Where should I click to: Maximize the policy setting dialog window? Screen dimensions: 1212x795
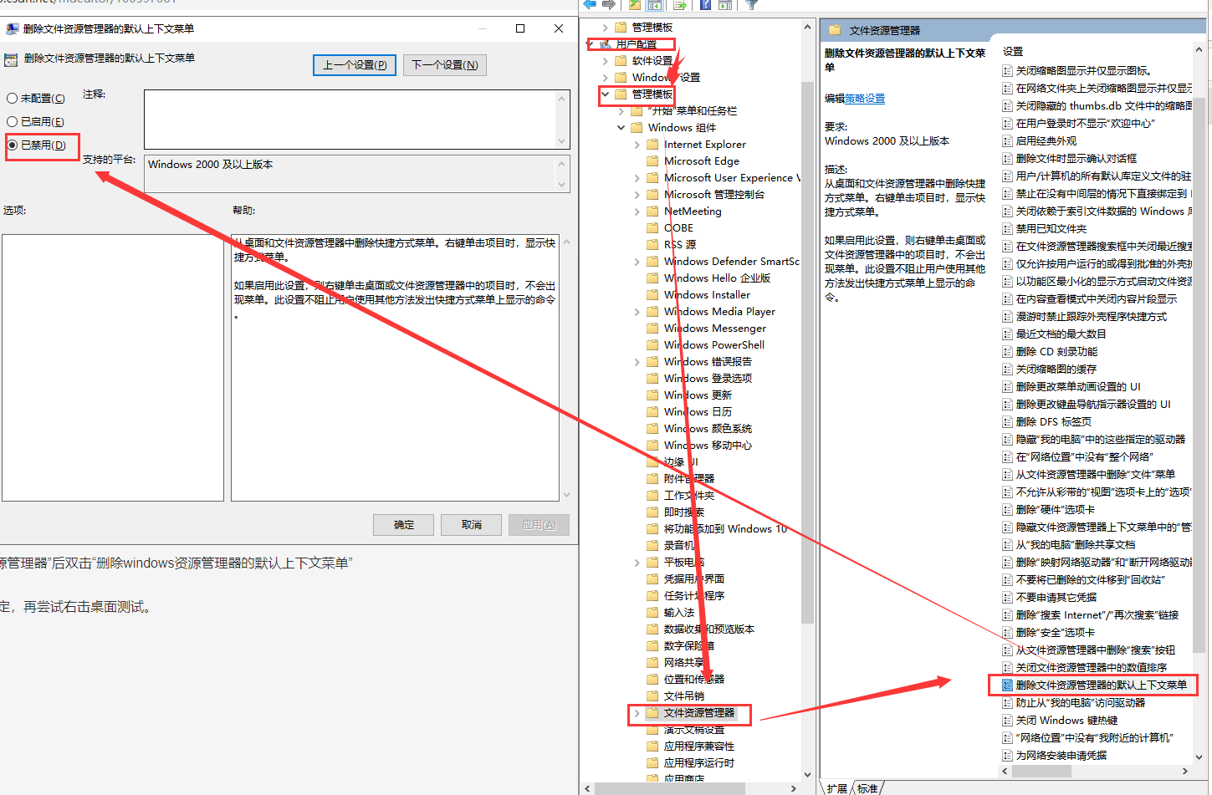pyautogui.click(x=520, y=28)
